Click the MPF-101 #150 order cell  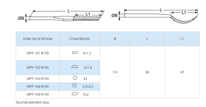coord(38,53)
